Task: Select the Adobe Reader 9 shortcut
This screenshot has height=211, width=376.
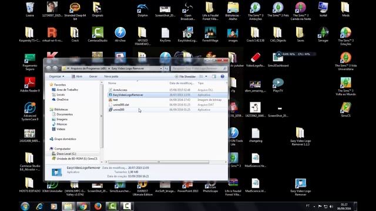Action: pos(30,84)
